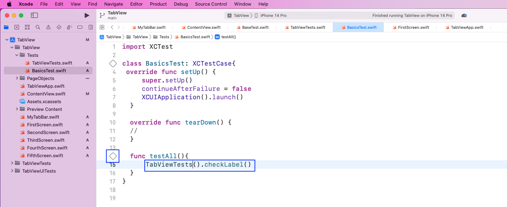Open the Symbol navigator
Image resolution: width=507 pixels, height=207 pixels.
point(27,27)
